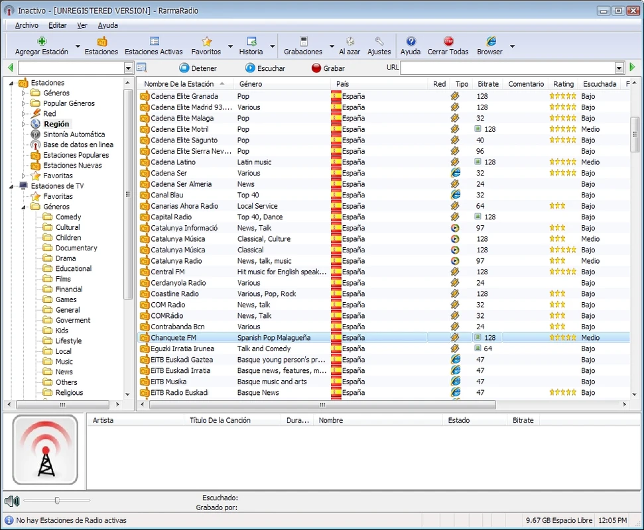The image size is (644, 530).
Task: Click the Escuchar play button
Action: (265, 68)
